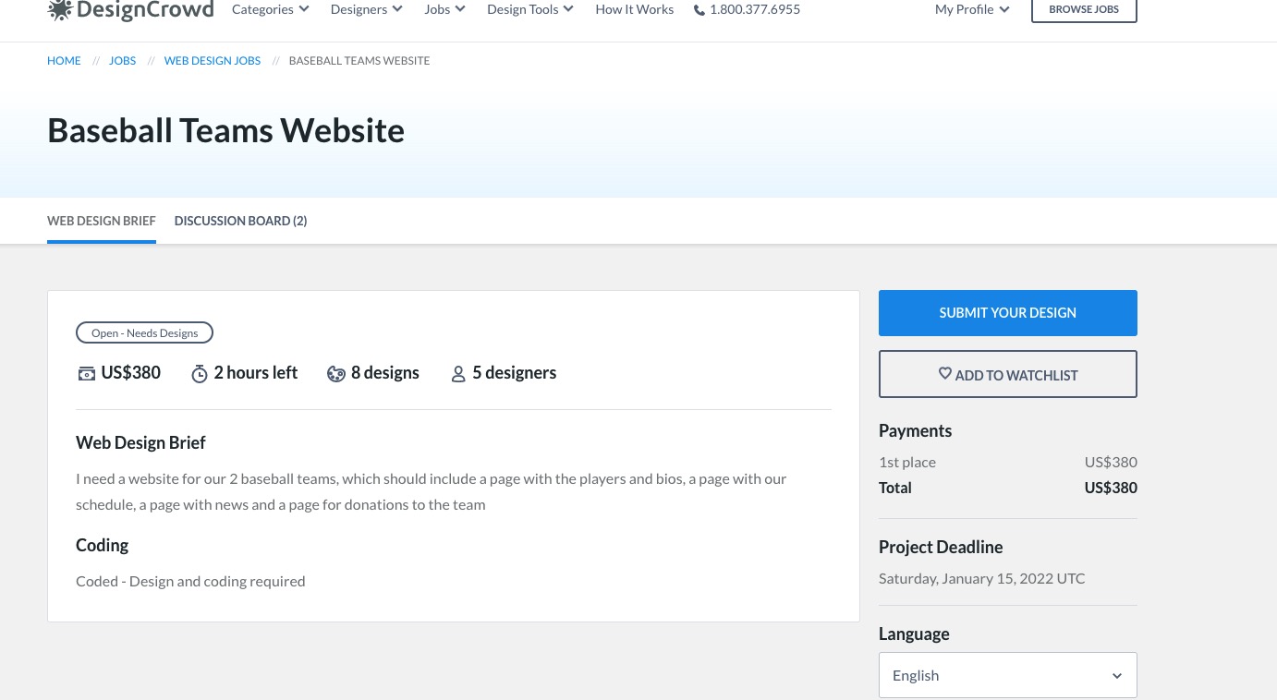Click the Web Design Brief heading in the card
This screenshot has height=700, width=1277.
[x=140, y=442]
